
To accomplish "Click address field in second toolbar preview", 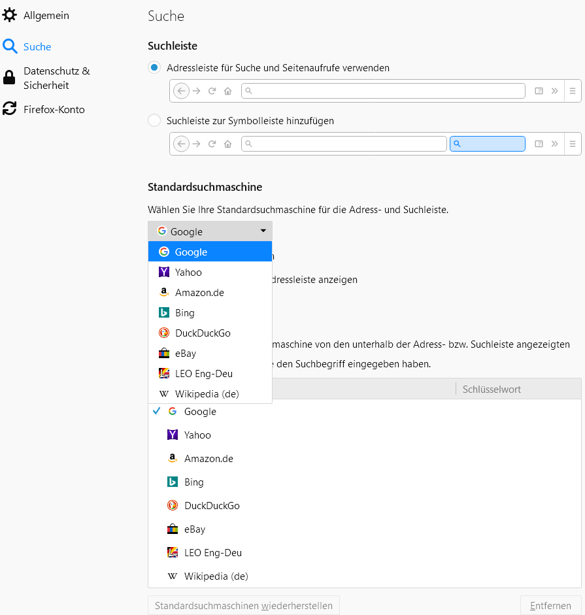I will tap(344, 144).
